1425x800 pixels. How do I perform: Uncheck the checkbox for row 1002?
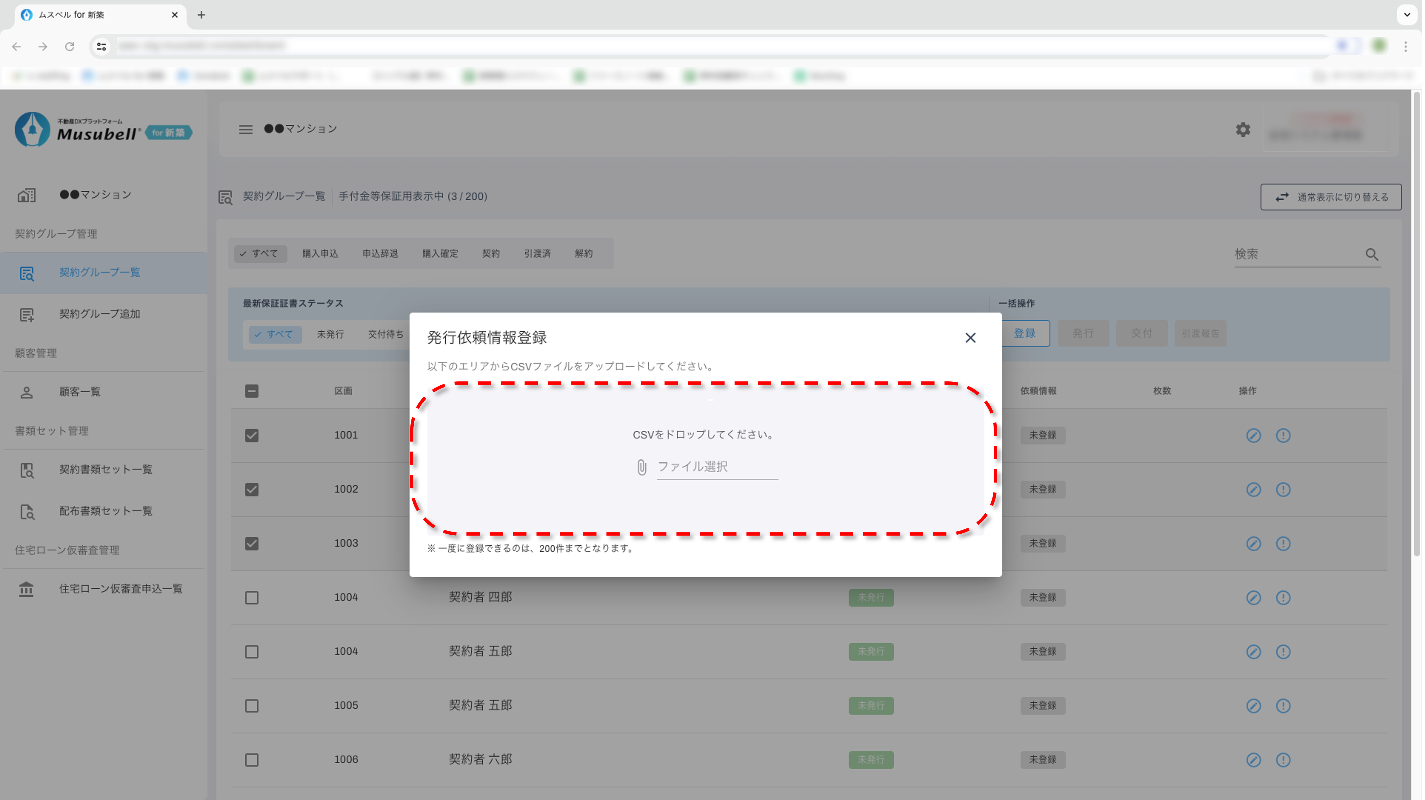pos(252,490)
